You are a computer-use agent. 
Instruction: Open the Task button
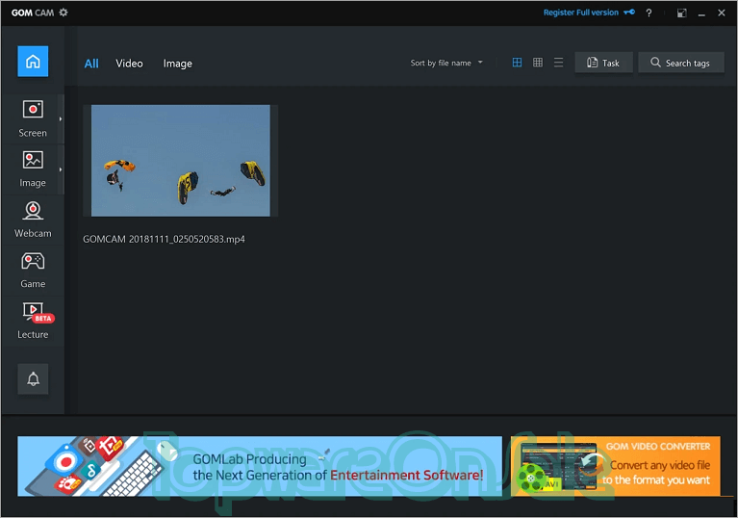603,63
